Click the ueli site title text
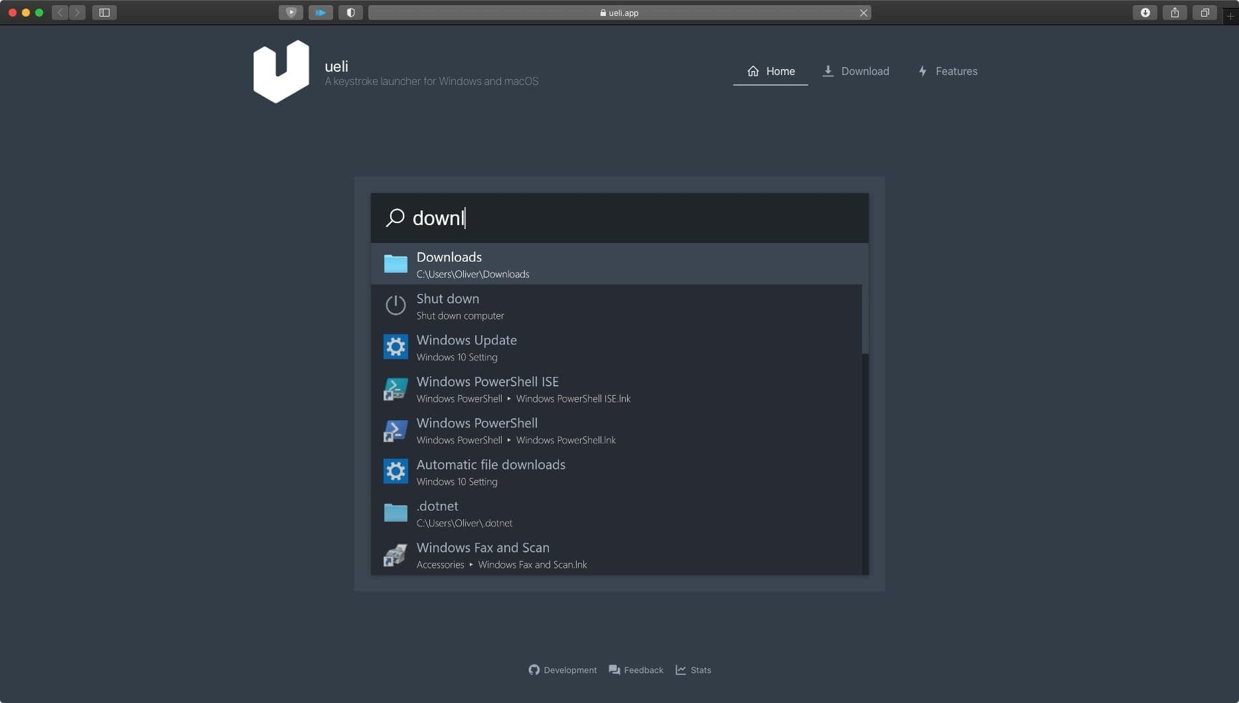Image resolution: width=1239 pixels, height=703 pixels. 336,66
